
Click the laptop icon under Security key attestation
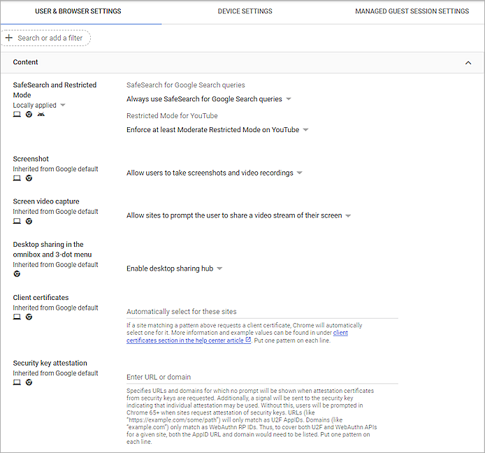pos(17,382)
